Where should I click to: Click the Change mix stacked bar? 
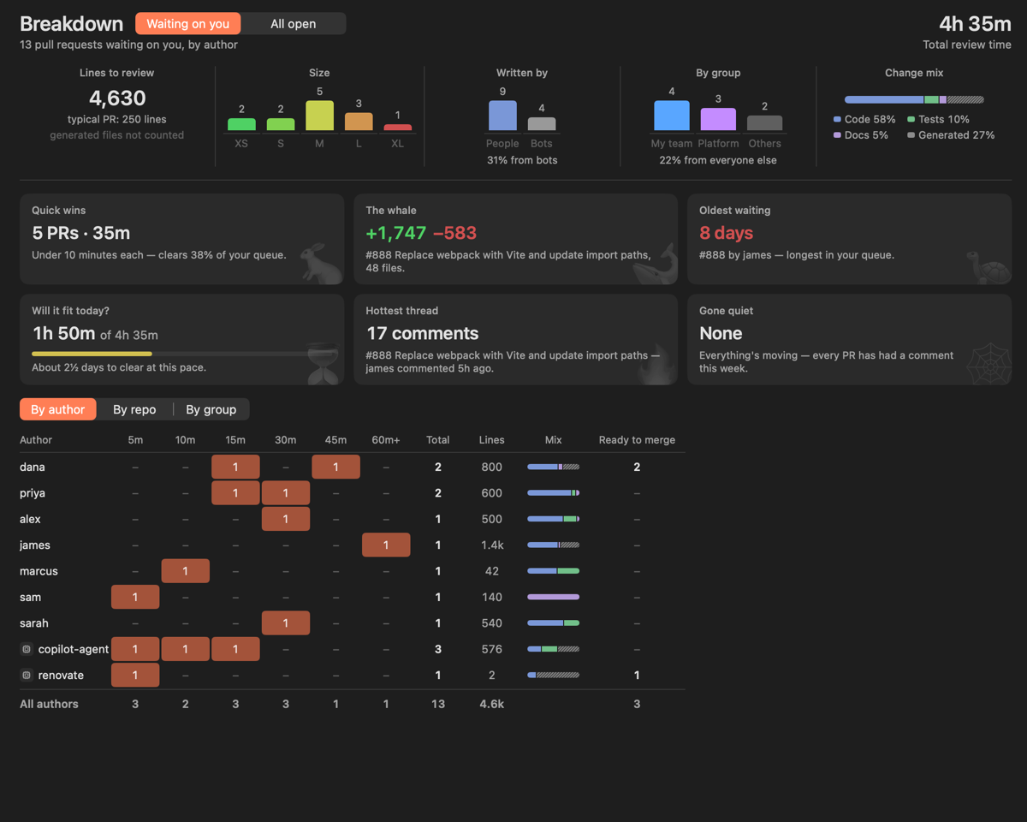914,99
